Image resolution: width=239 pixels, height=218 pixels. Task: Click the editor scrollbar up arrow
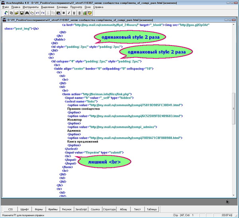(x=233, y=25)
